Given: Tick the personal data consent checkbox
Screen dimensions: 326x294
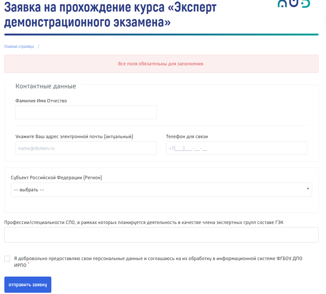Looking at the screenshot, I should (7, 259).
